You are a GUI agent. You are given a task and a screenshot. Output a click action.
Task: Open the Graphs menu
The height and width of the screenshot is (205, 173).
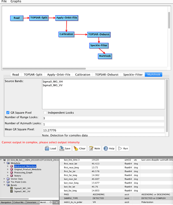16,1
